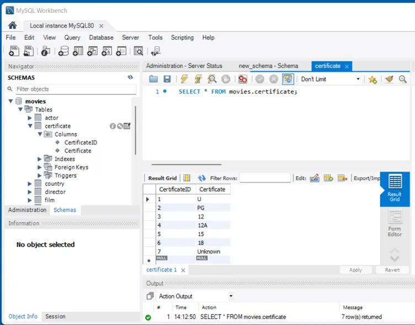Screen dimensions: 415x325
Task: Click the Beautify query broom icon
Action: 390,79
